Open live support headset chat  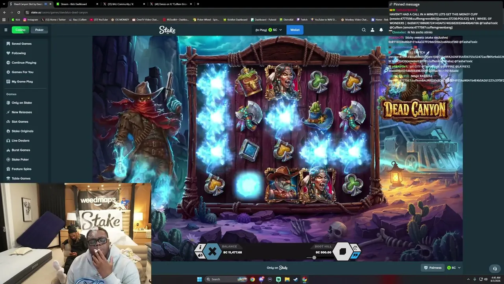click(495, 269)
